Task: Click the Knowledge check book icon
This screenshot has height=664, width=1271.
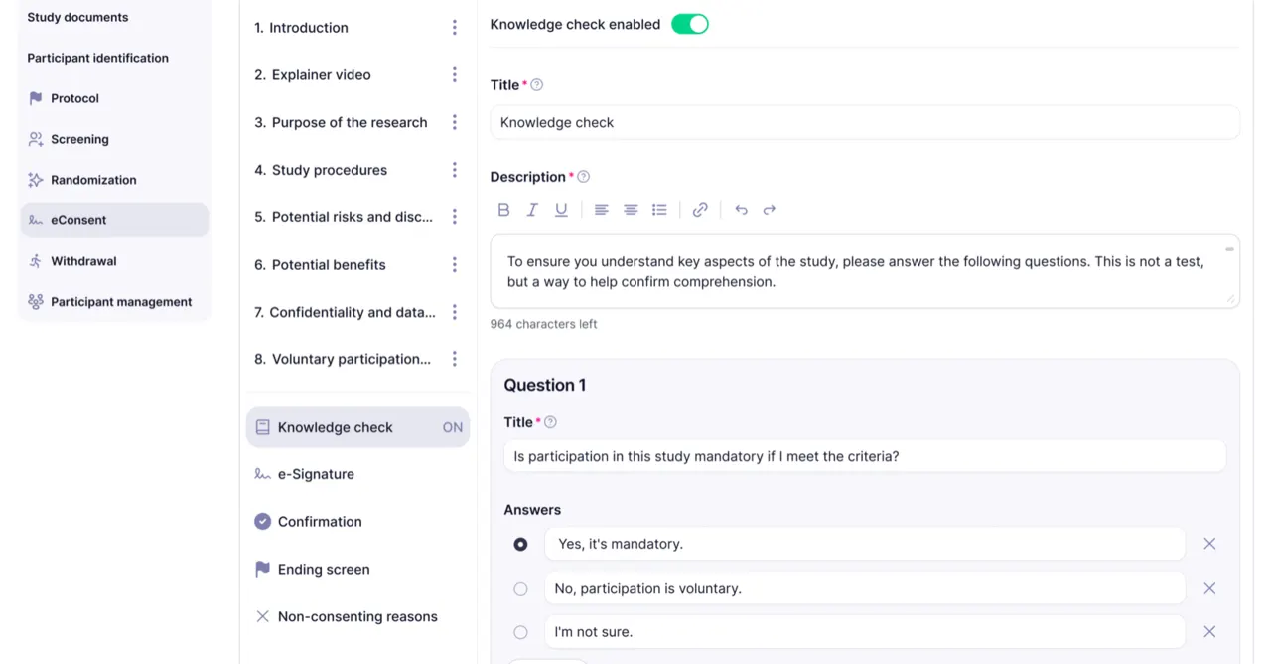Action: pyautogui.click(x=262, y=427)
